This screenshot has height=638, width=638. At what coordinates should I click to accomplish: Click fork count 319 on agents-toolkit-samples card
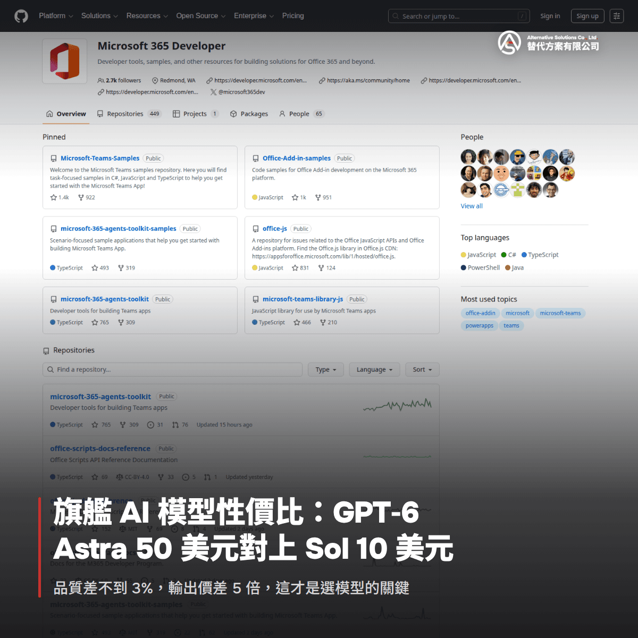tap(127, 268)
